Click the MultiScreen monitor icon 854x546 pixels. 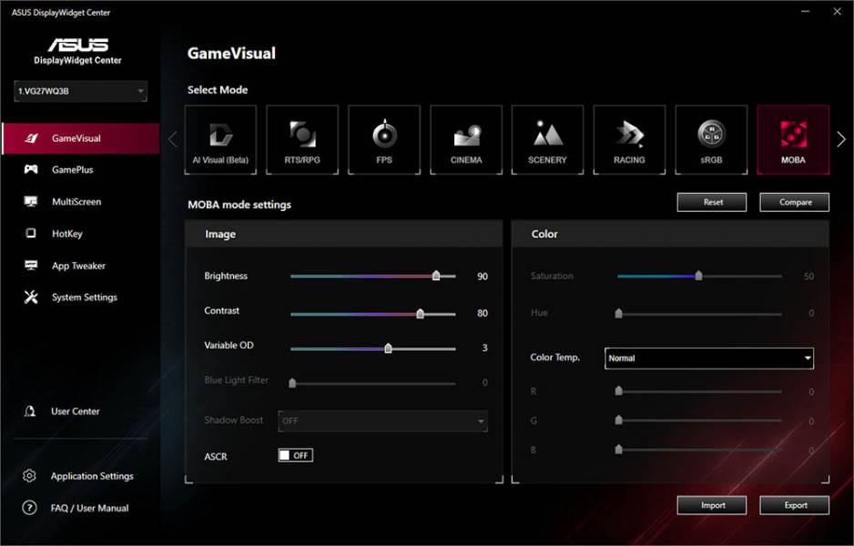pyautogui.click(x=31, y=201)
